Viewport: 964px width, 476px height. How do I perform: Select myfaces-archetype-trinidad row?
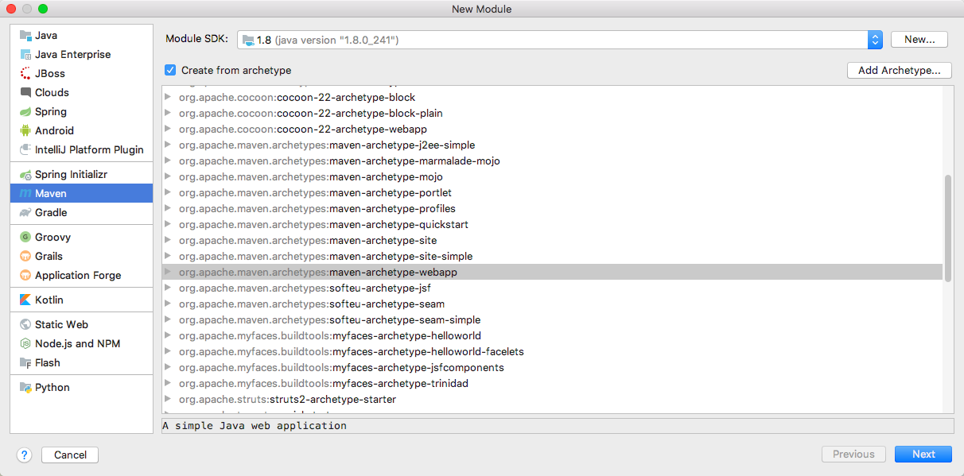point(553,383)
